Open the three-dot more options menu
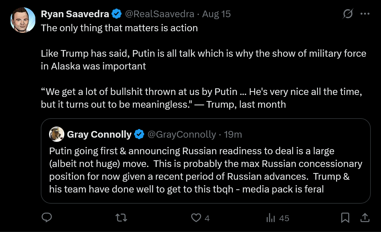The height and width of the screenshot is (232, 381). point(364,14)
